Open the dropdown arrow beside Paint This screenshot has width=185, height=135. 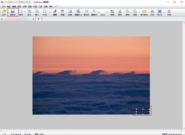[x=107, y=13]
